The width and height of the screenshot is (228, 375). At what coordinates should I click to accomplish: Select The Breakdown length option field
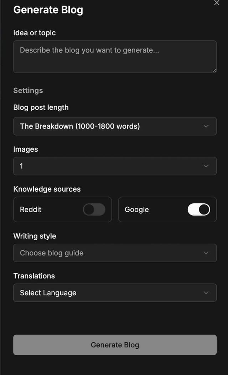[x=115, y=126]
